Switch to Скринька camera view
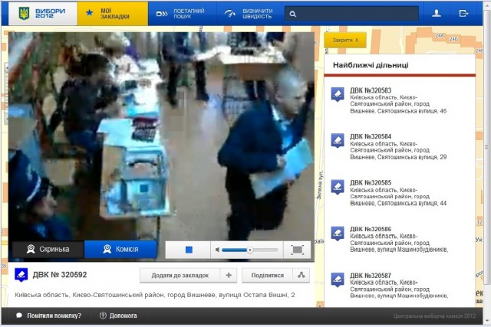The image size is (491, 327). [x=48, y=249]
